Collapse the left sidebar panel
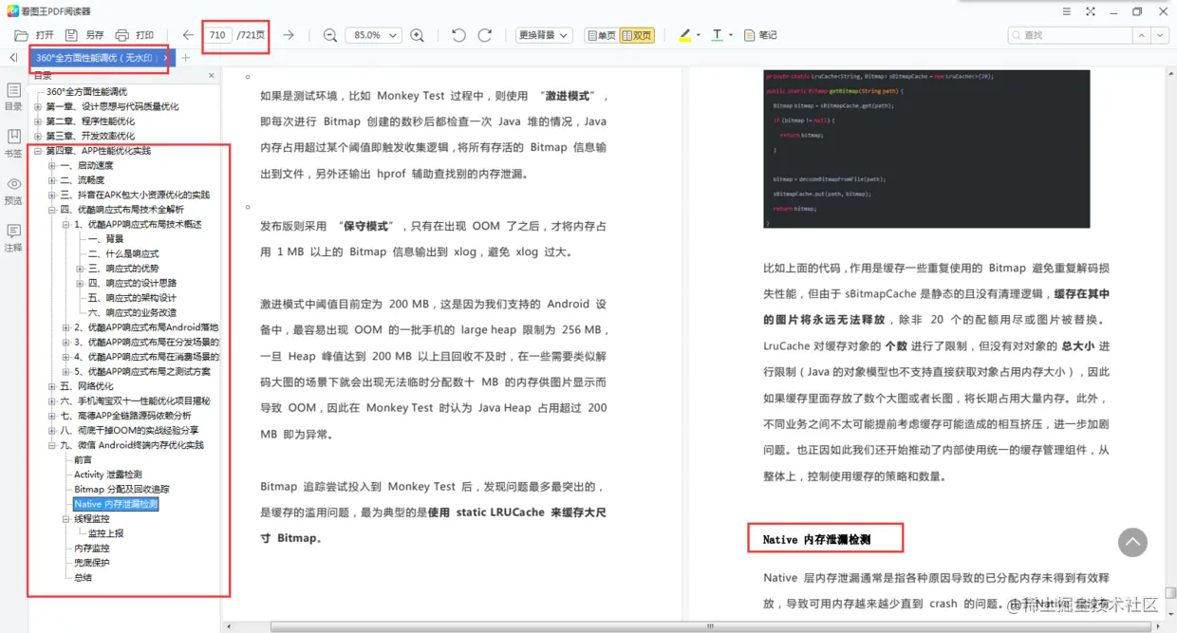This screenshot has width=1177, height=633. tap(13, 58)
